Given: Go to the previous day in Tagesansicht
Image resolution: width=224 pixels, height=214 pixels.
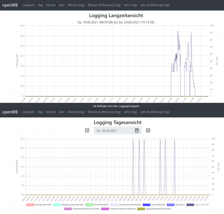Looking at the screenshot, I should click(87, 130).
